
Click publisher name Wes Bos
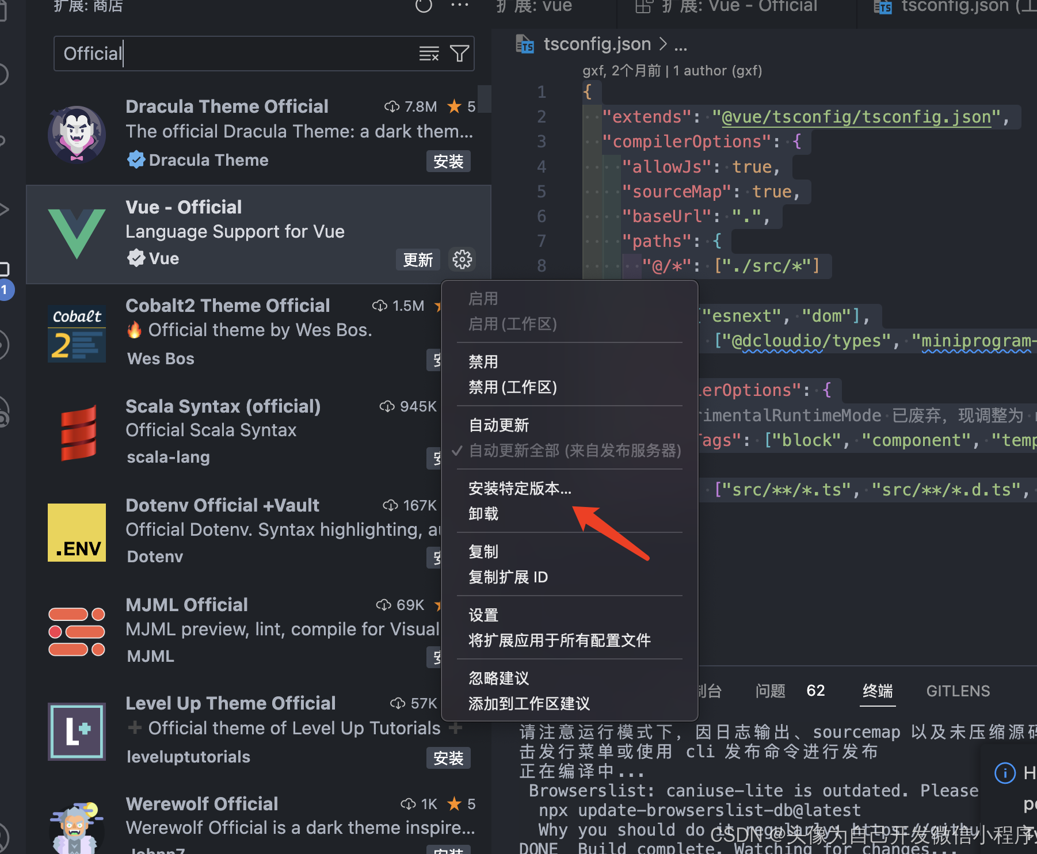[161, 359]
